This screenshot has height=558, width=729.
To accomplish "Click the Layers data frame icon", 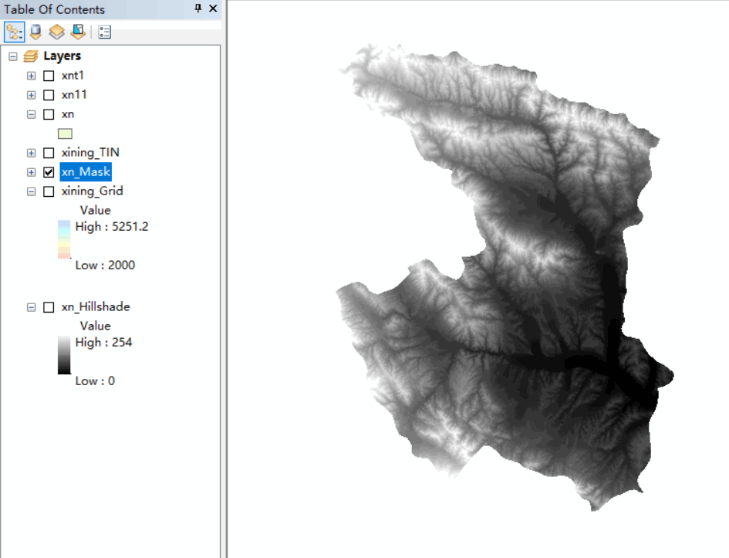I will click(x=31, y=56).
